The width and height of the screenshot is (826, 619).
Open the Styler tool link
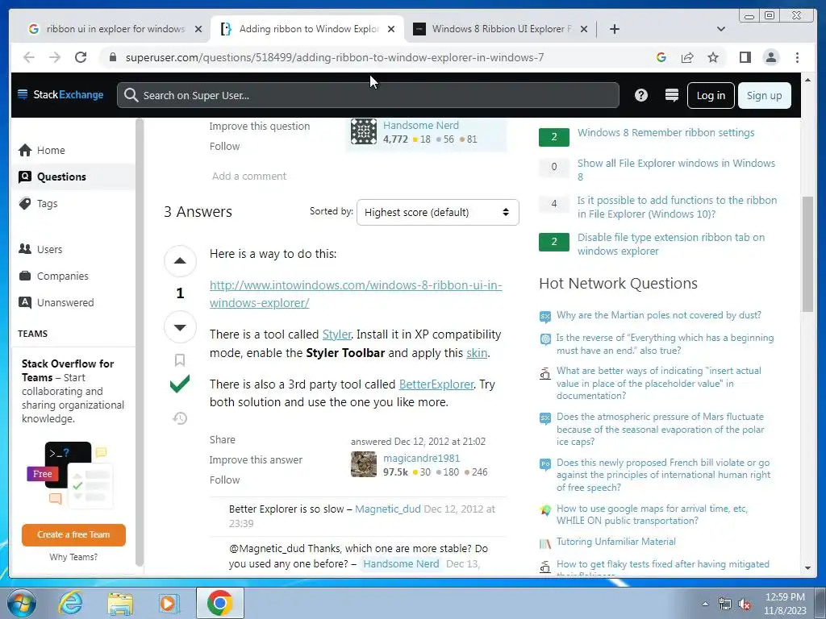(336, 334)
